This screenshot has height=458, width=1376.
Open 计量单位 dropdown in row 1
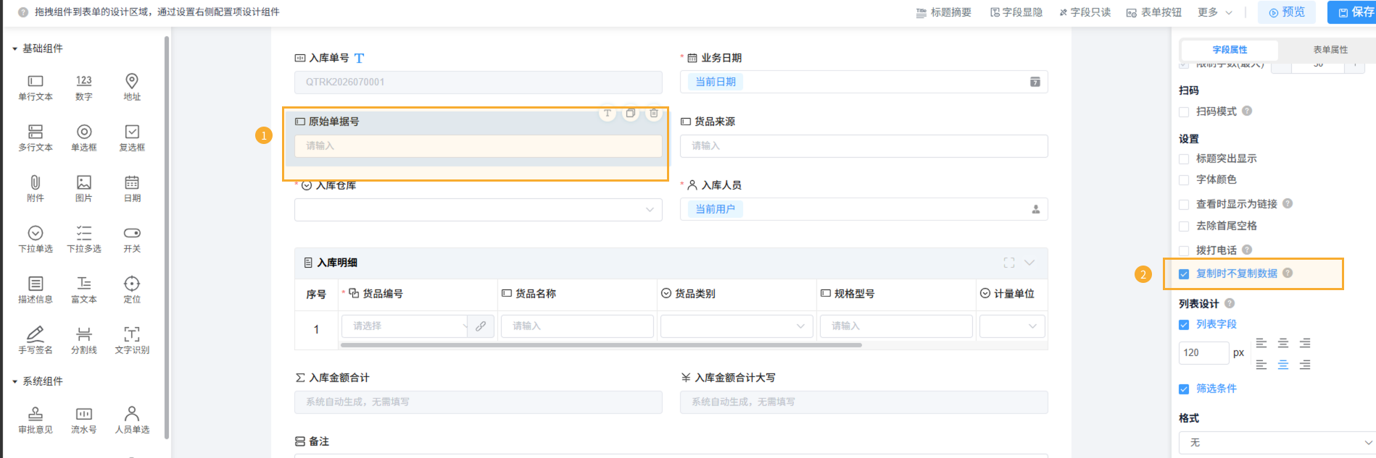click(1012, 326)
